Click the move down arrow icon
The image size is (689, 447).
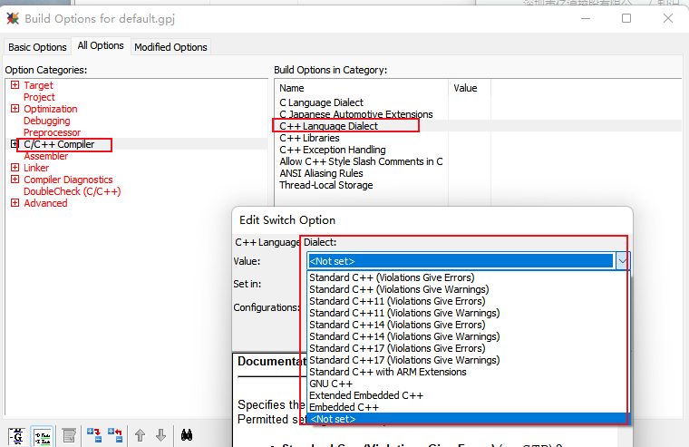point(160,435)
